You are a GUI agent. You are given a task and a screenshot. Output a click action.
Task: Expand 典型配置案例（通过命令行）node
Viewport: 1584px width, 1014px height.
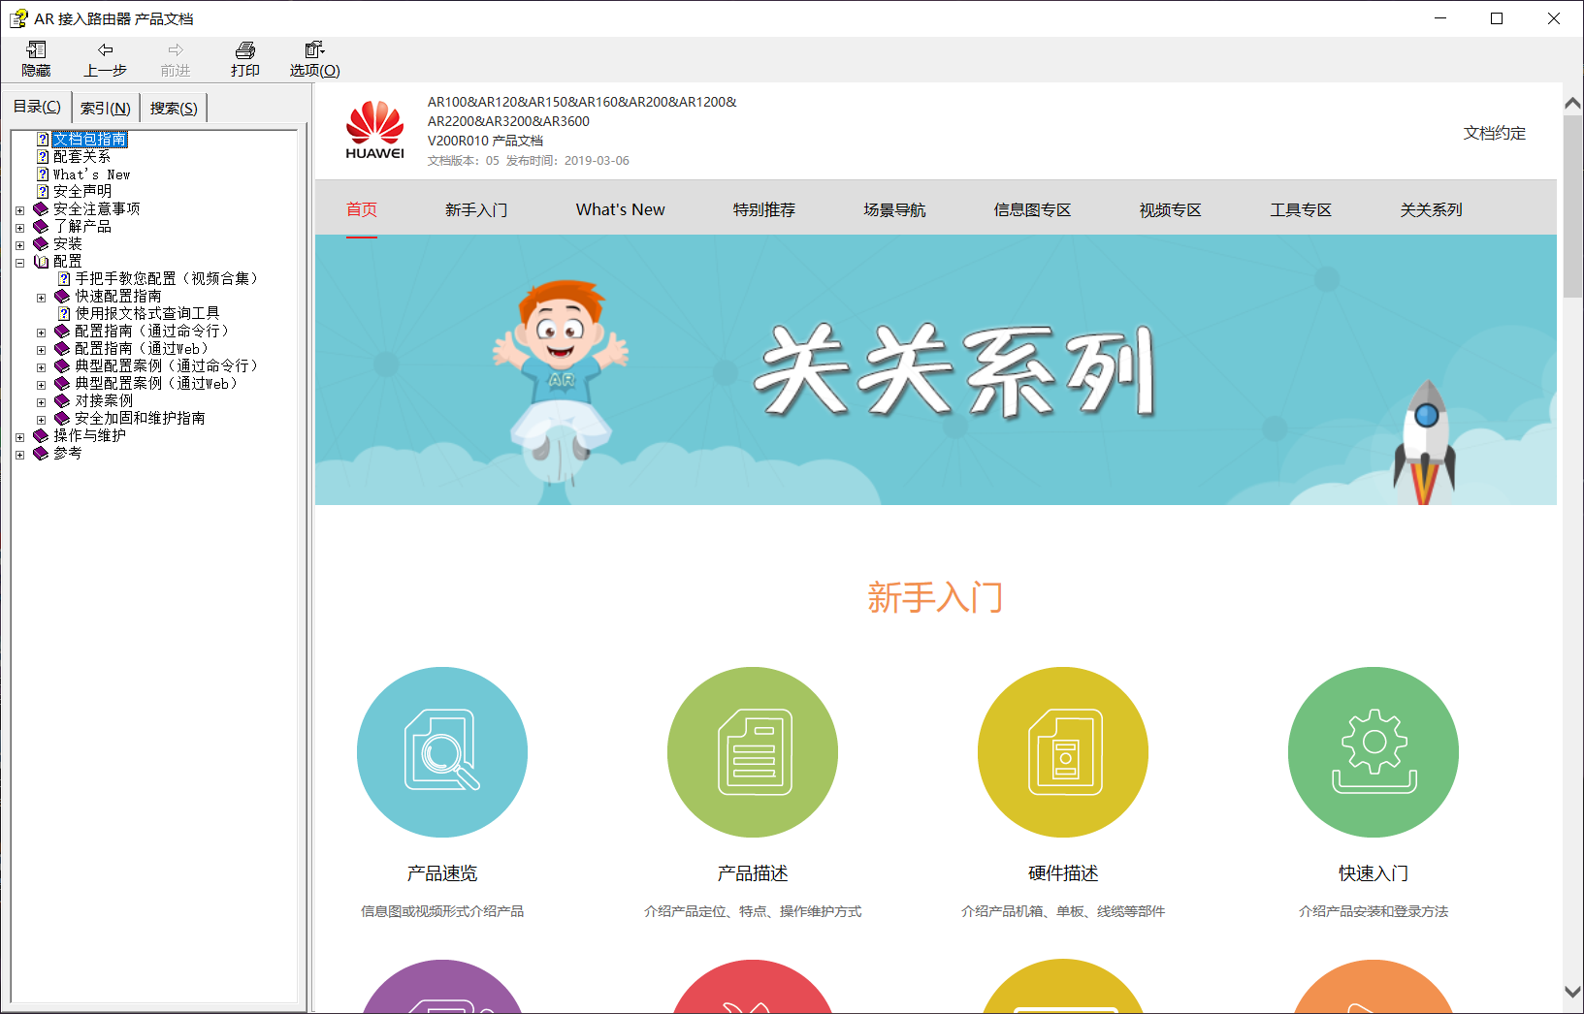coord(41,367)
